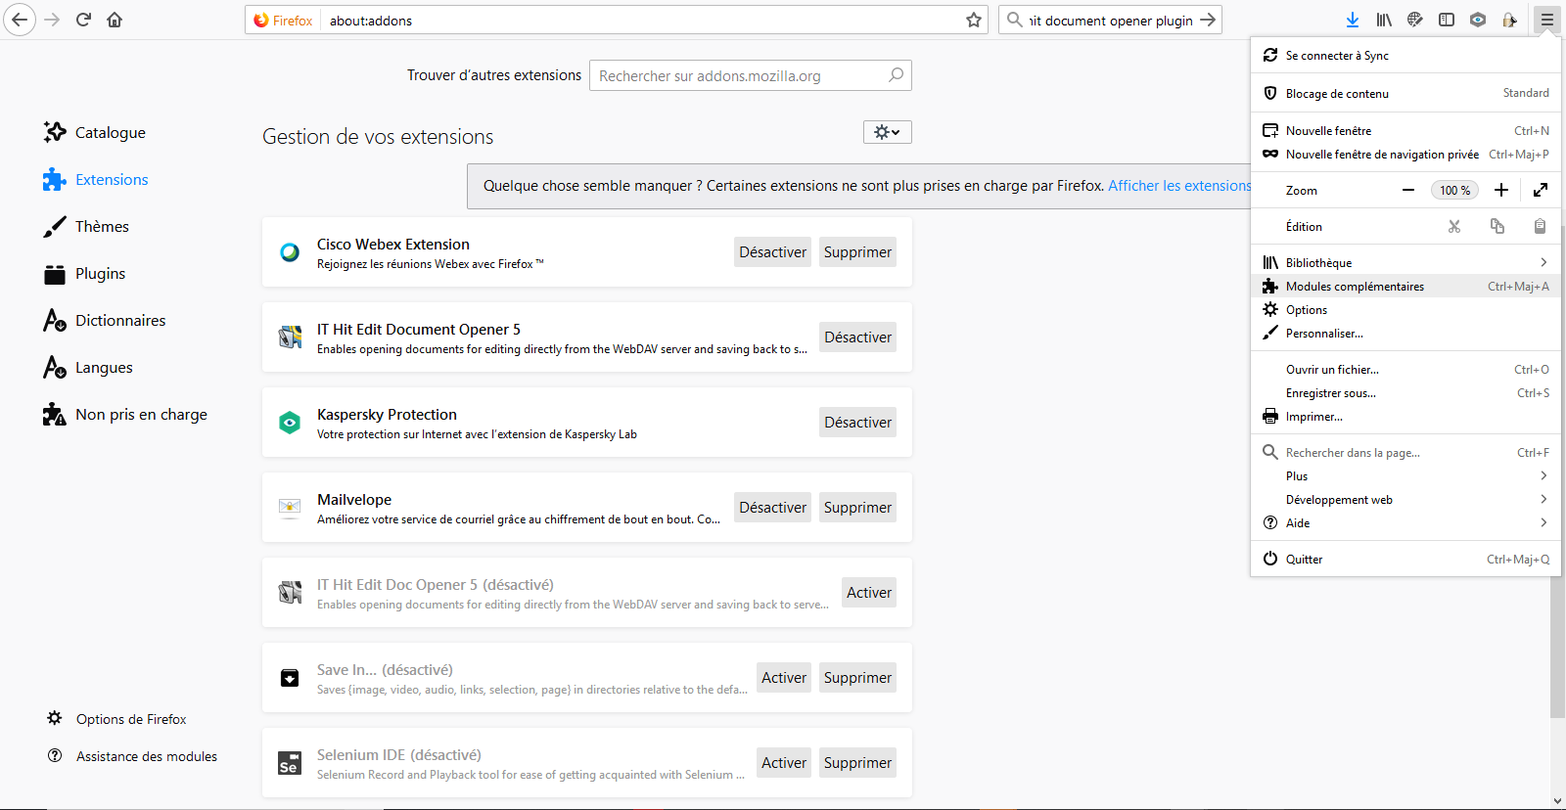Click the addons search magnifier icon
Screen dimensions: 1566x810
pyautogui.click(x=896, y=75)
